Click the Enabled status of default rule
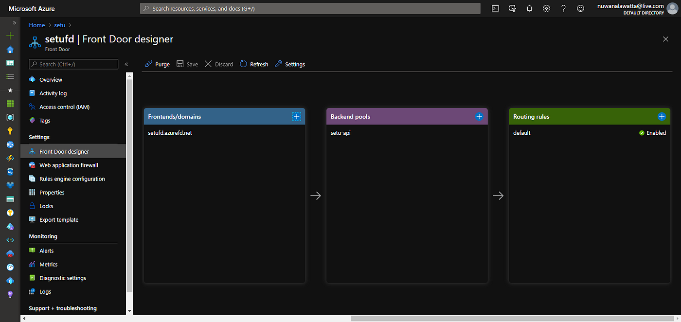The height and width of the screenshot is (322, 681). click(x=653, y=133)
